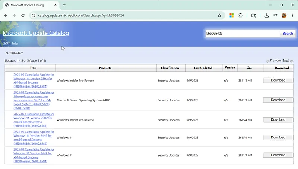Sort by the Version column header
Image resolution: width=298 pixels, height=169 pixels.
pyautogui.click(x=230, y=68)
